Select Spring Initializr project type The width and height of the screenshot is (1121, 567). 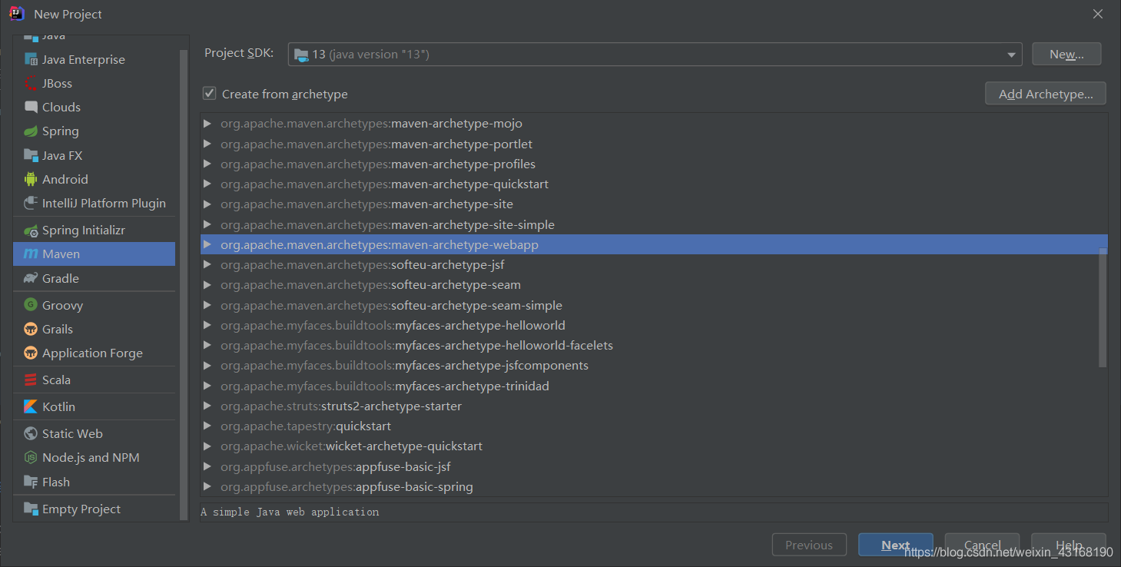coord(94,230)
